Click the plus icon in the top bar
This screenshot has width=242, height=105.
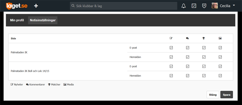coord(36,6)
